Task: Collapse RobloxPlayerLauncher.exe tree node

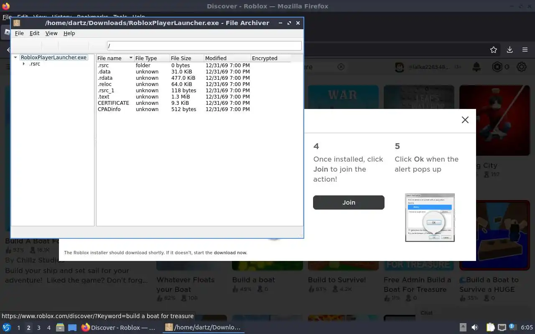Action: [15, 58]
